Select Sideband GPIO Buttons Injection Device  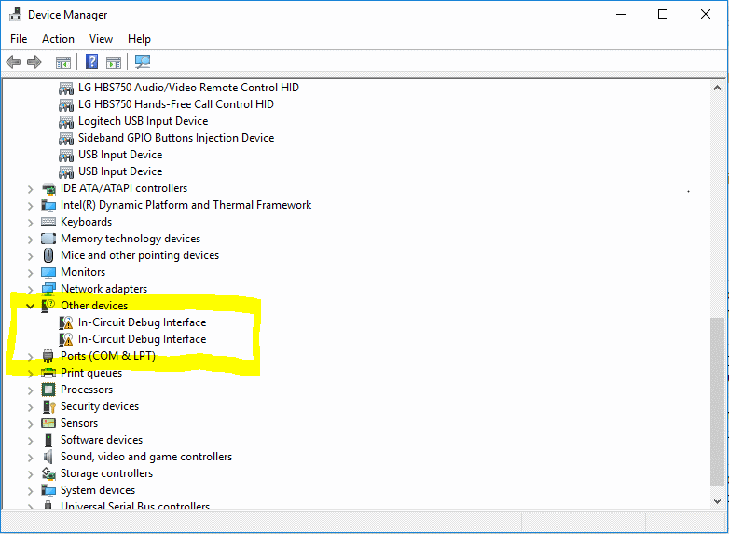point(176,138)
